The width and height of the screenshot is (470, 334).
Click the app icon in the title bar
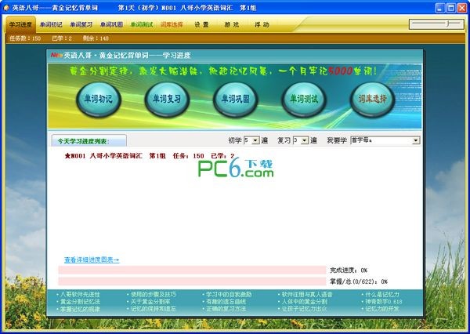pyautogui.click(x=6, y=8)
